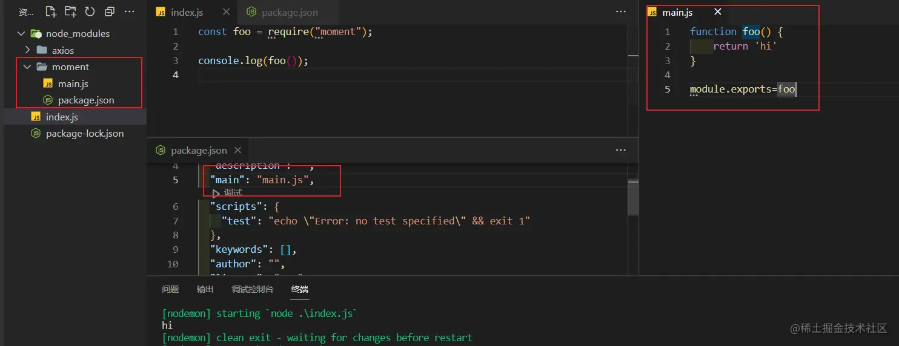Click the module.exports=foo line in main.js

point(743,89)
